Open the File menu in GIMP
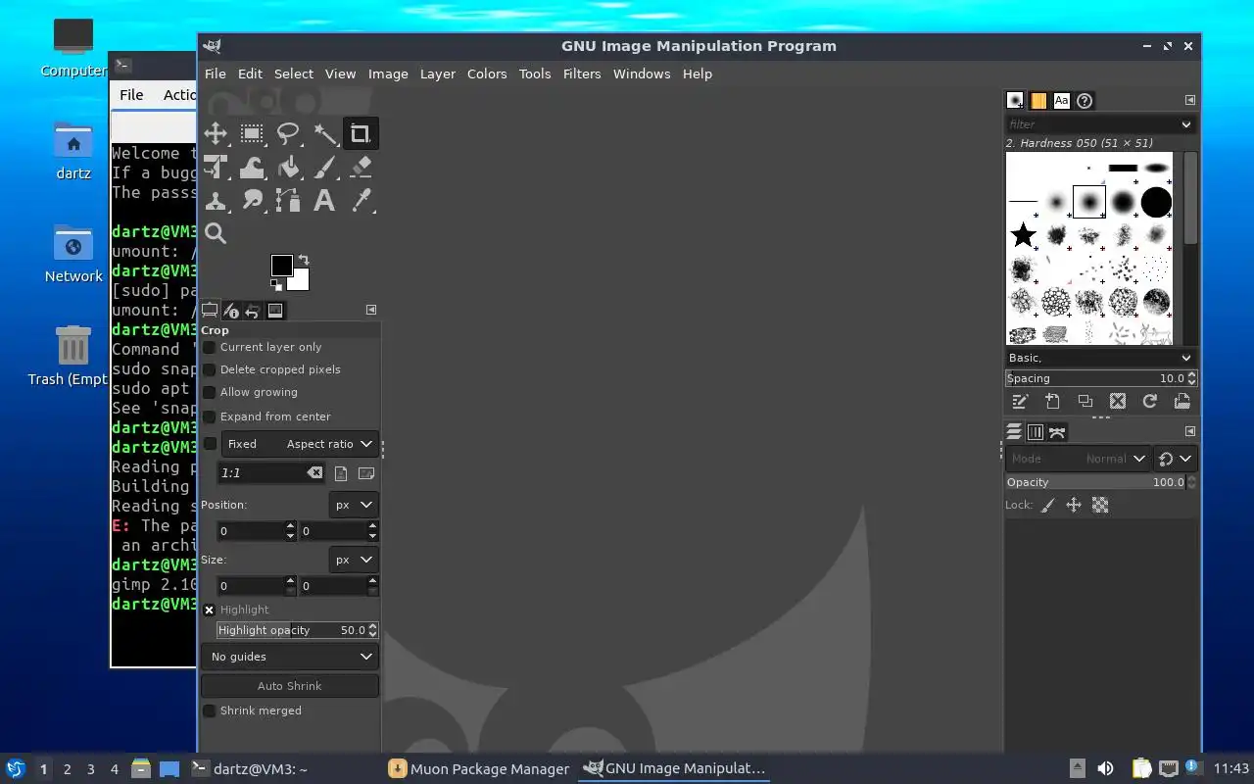1254x784 pixels. pos(216,73)
